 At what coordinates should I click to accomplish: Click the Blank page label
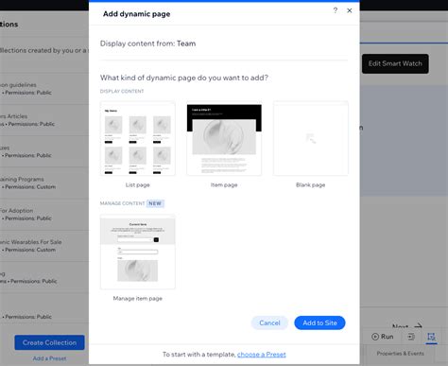click(x=311, y=184)
